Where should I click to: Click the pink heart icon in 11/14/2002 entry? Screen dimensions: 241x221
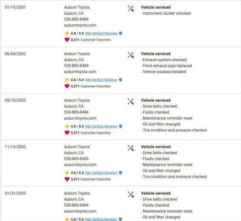point(67,179)
